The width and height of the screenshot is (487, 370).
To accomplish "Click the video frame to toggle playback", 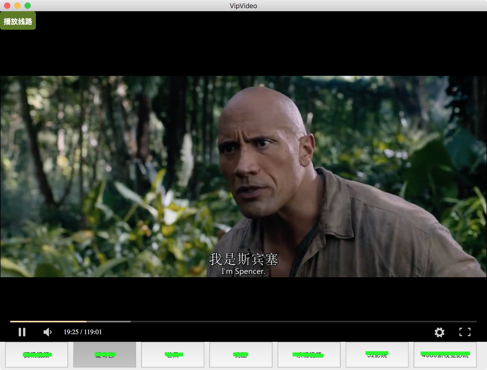I will tap(243, 176).
